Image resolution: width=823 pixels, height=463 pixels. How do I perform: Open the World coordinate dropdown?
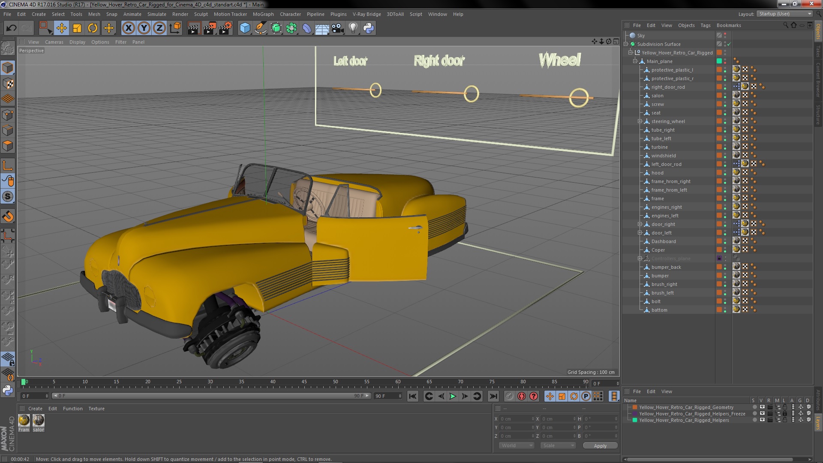coord(517,445)
